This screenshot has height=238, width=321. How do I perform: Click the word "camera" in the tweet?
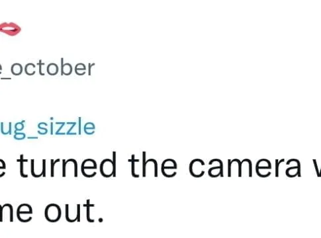click(x=245, y=167)
